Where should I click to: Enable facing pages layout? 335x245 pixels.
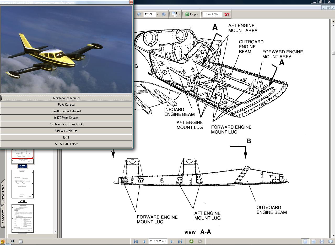click(x=330, y=241)
